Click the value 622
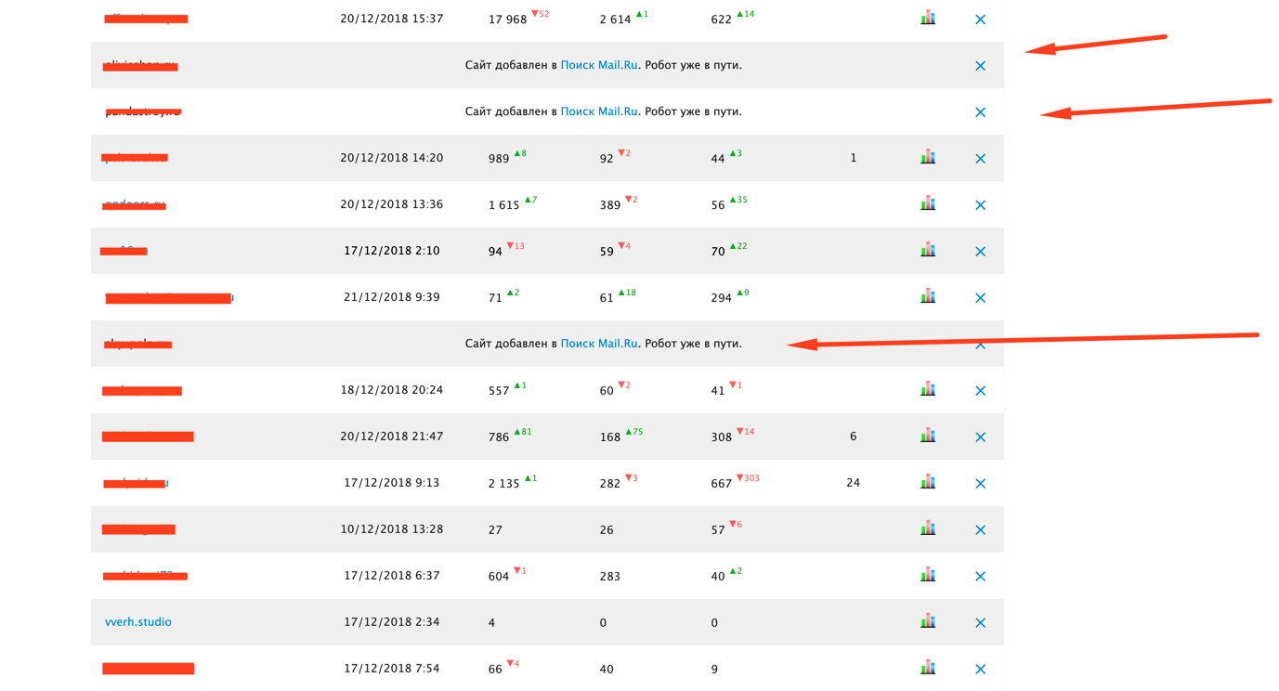This screenshot has width=1279, height=691. click(x=721, y=20)
